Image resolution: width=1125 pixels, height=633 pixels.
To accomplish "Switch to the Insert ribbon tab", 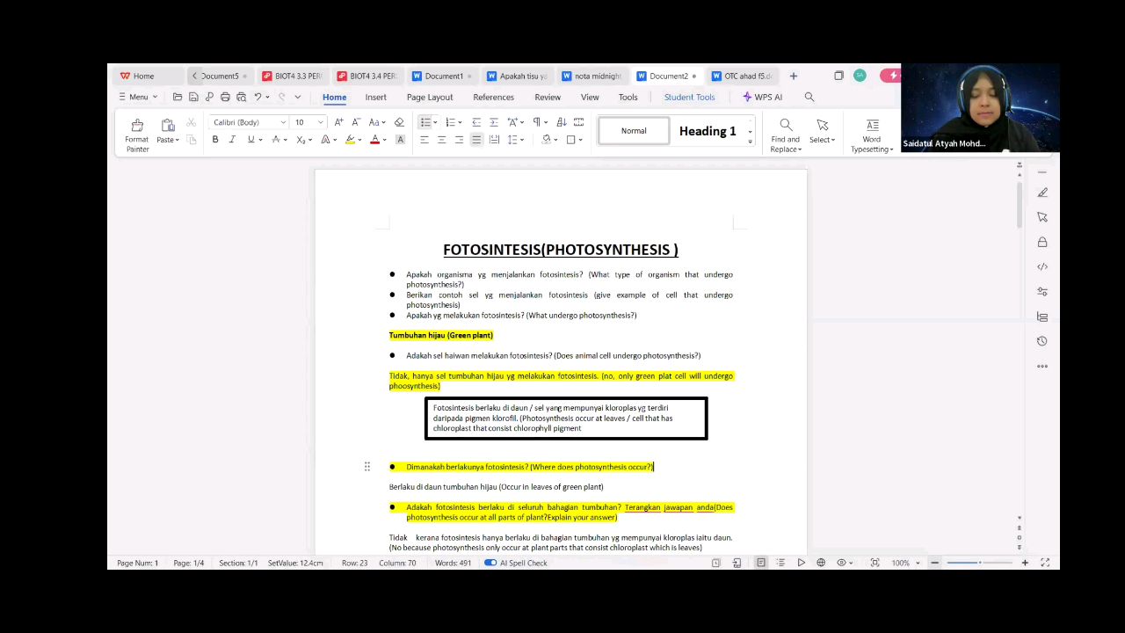I will click(x=375, y=97).
